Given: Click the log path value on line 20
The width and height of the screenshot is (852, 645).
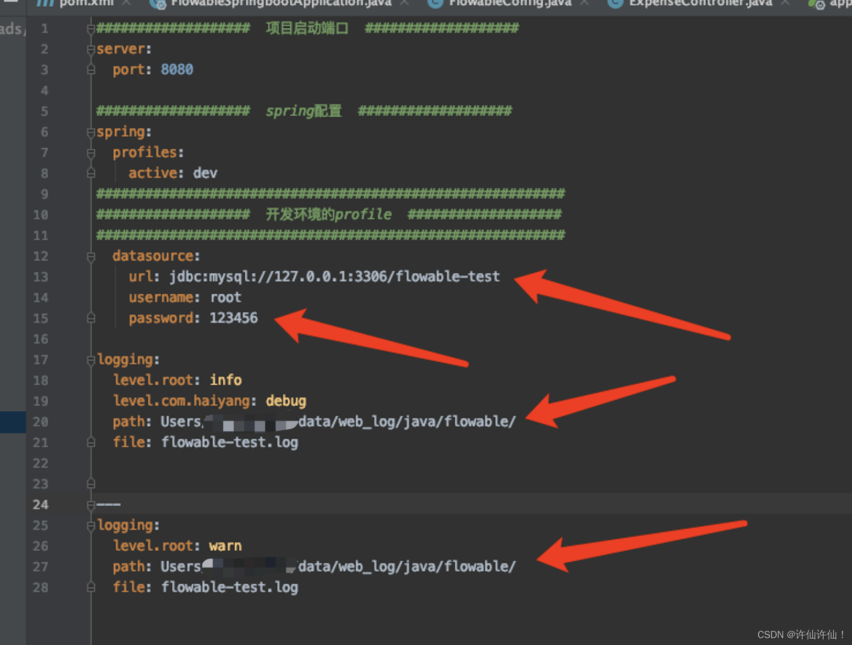Looking at the screenshot, I should coord(338,422).
